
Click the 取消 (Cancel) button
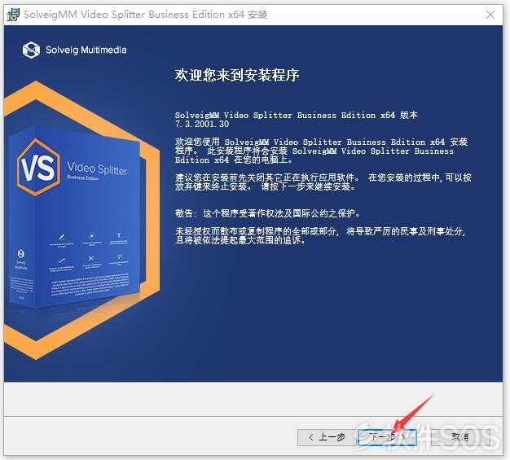click(x=460, y=437)
